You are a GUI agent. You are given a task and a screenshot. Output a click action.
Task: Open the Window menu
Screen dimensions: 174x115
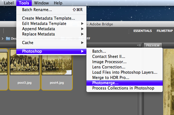click(41, 3)
